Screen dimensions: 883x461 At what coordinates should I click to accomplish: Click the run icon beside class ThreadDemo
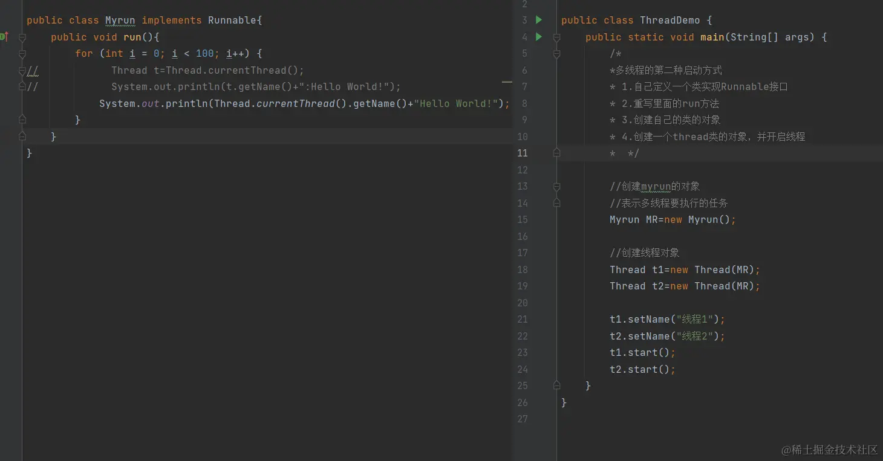539,20
